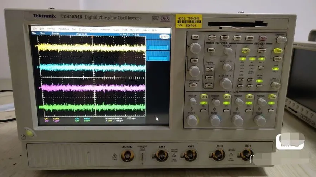Toggle the lit RUN/STOP button

pos(278,51)
